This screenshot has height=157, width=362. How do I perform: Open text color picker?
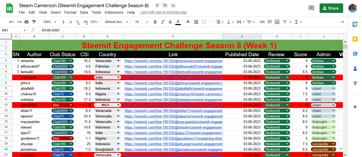(178, 22)
